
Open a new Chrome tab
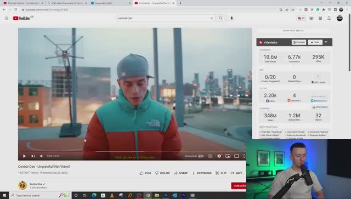[x=180, y=3]
